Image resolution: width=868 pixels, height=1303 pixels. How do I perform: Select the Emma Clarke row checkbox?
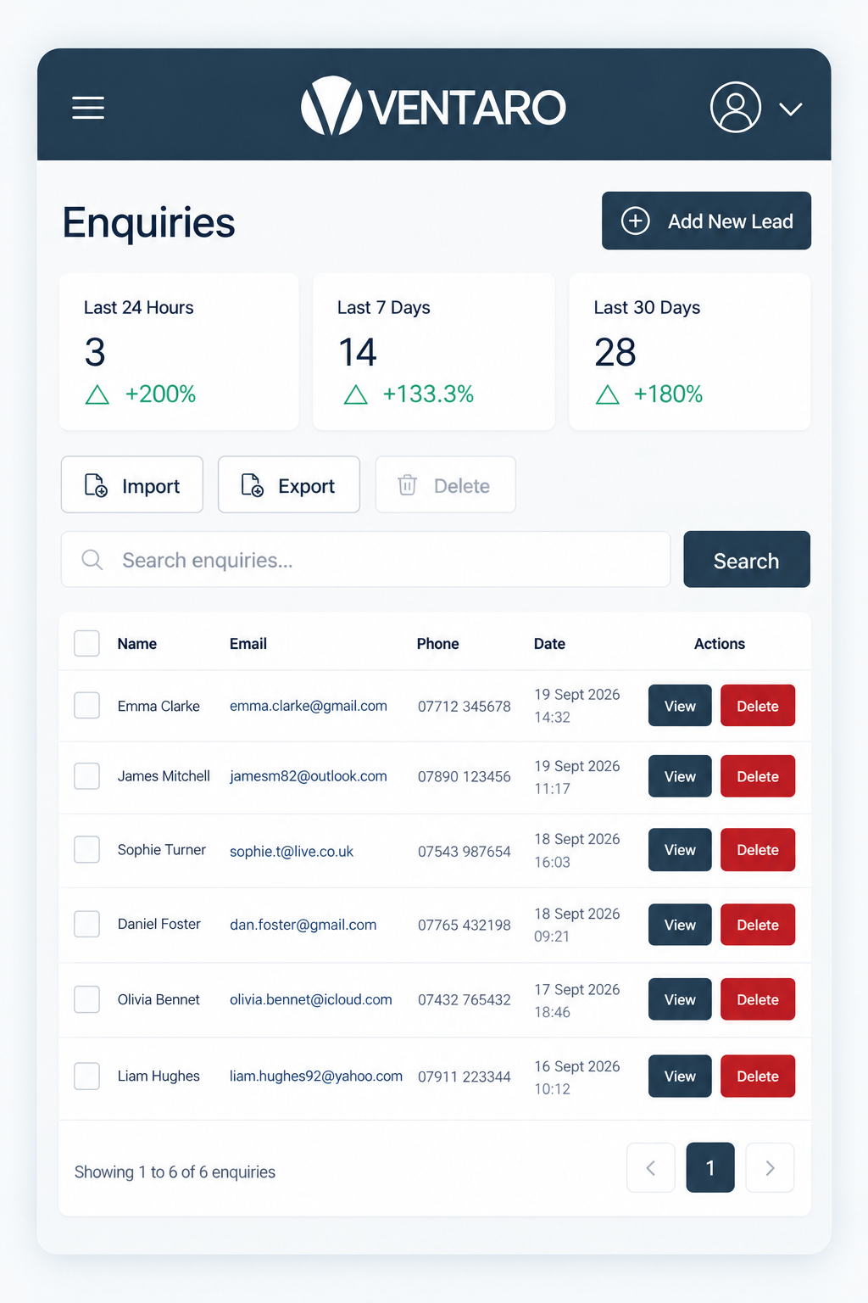pos(86,705)
